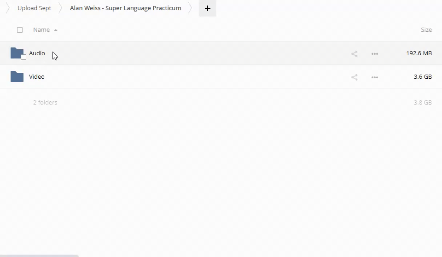The width and height of the screenshot is (442, 257).
Task: Open the Audio folder's three-dot actions menu
Action: [374, 53]
